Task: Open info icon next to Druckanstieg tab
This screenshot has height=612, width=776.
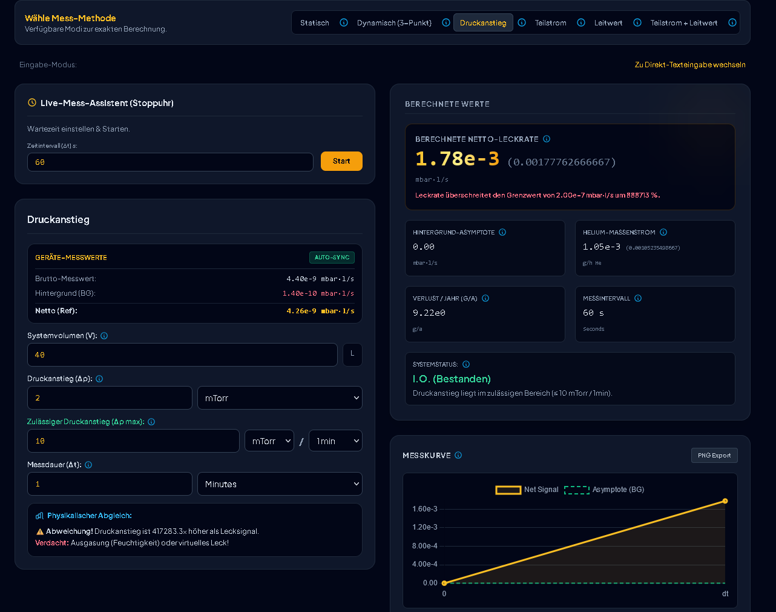Action: [522, 23]
